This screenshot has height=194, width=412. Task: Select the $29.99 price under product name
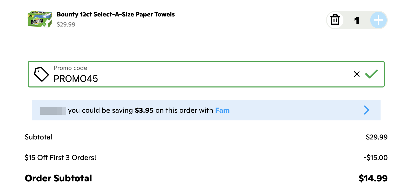tap(66, 24)
